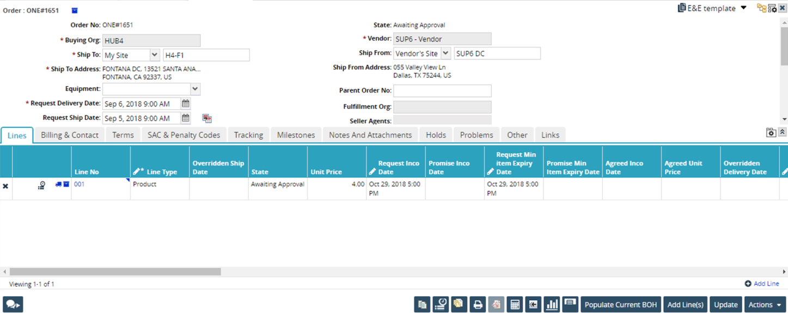Click the document list toolbar icon

(422, 305)
